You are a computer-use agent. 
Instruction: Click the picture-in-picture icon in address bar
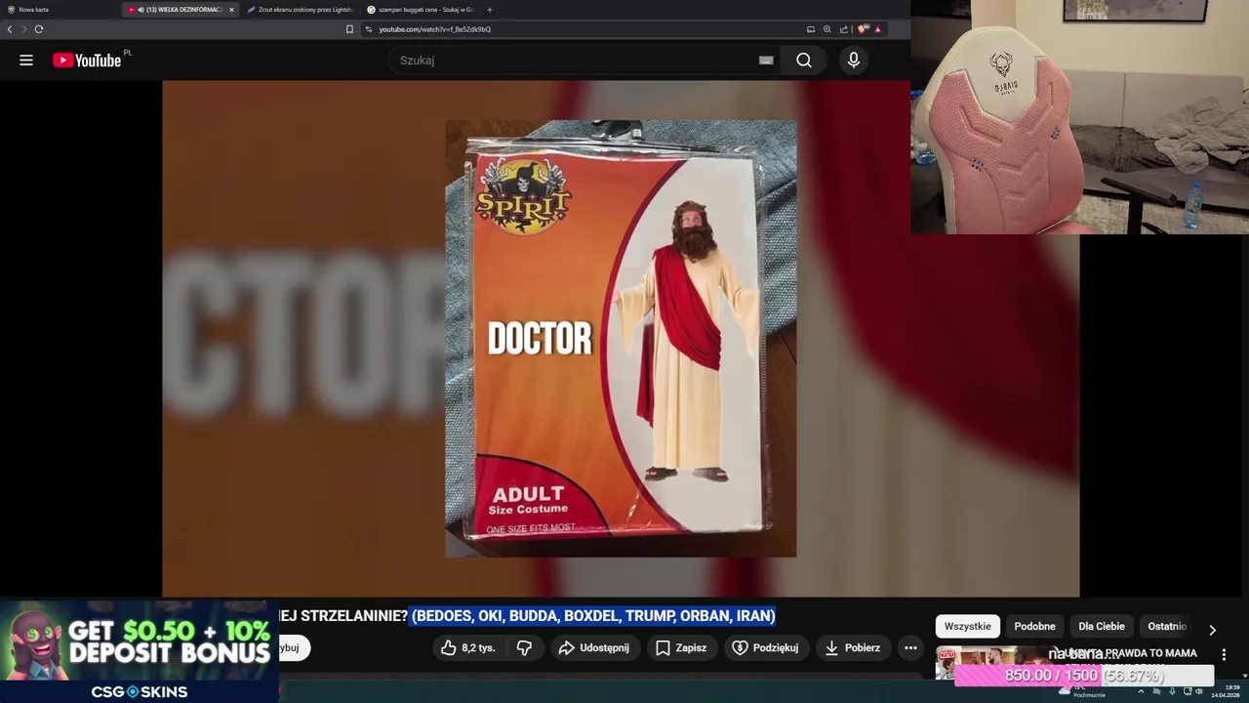pyautogui.click(x=811, y=29)
